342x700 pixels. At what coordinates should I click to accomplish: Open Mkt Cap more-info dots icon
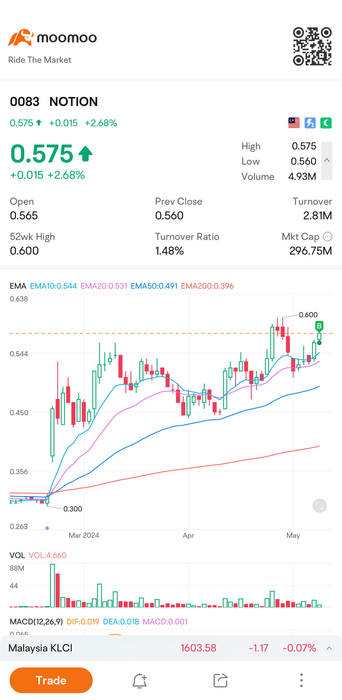pos(328,236)
